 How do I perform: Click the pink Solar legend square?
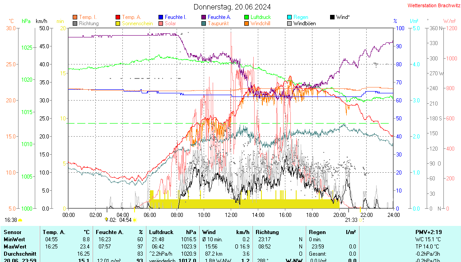(x=161, y=23)
